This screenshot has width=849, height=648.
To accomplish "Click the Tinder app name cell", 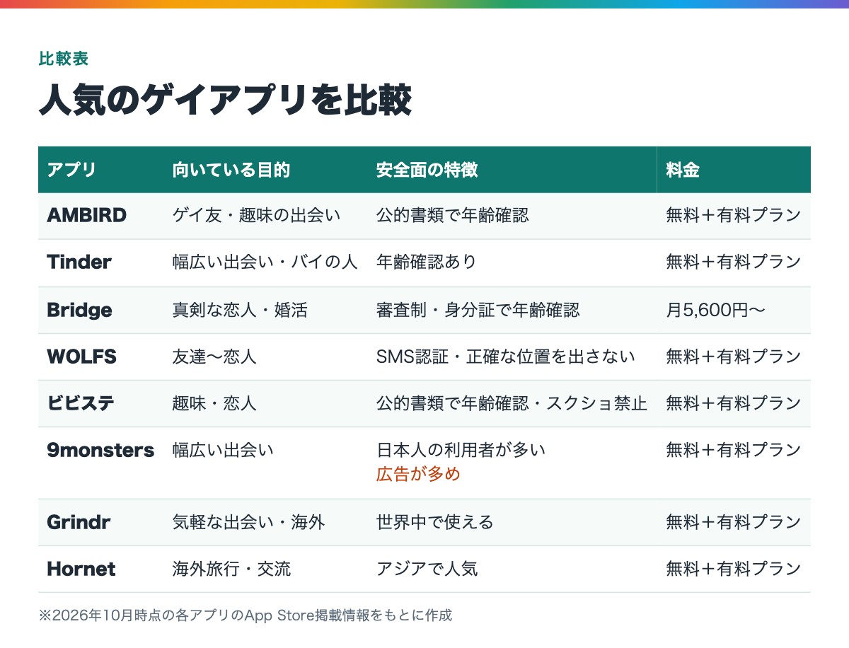I will (100, 262).
